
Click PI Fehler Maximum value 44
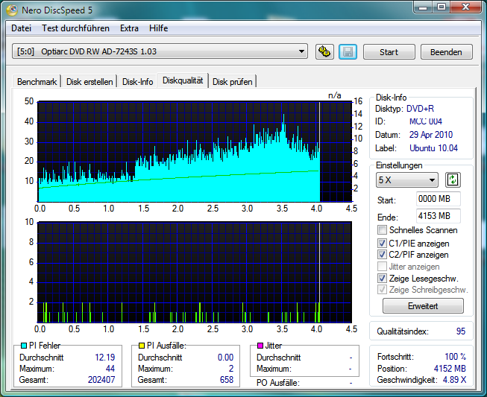110,369
